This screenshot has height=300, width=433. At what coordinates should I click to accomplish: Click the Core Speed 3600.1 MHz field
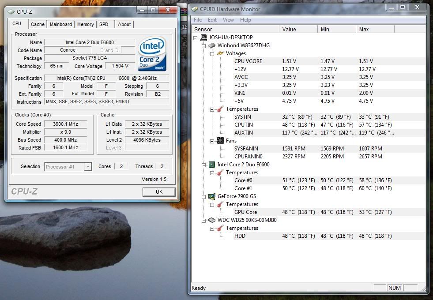point(65,124)
